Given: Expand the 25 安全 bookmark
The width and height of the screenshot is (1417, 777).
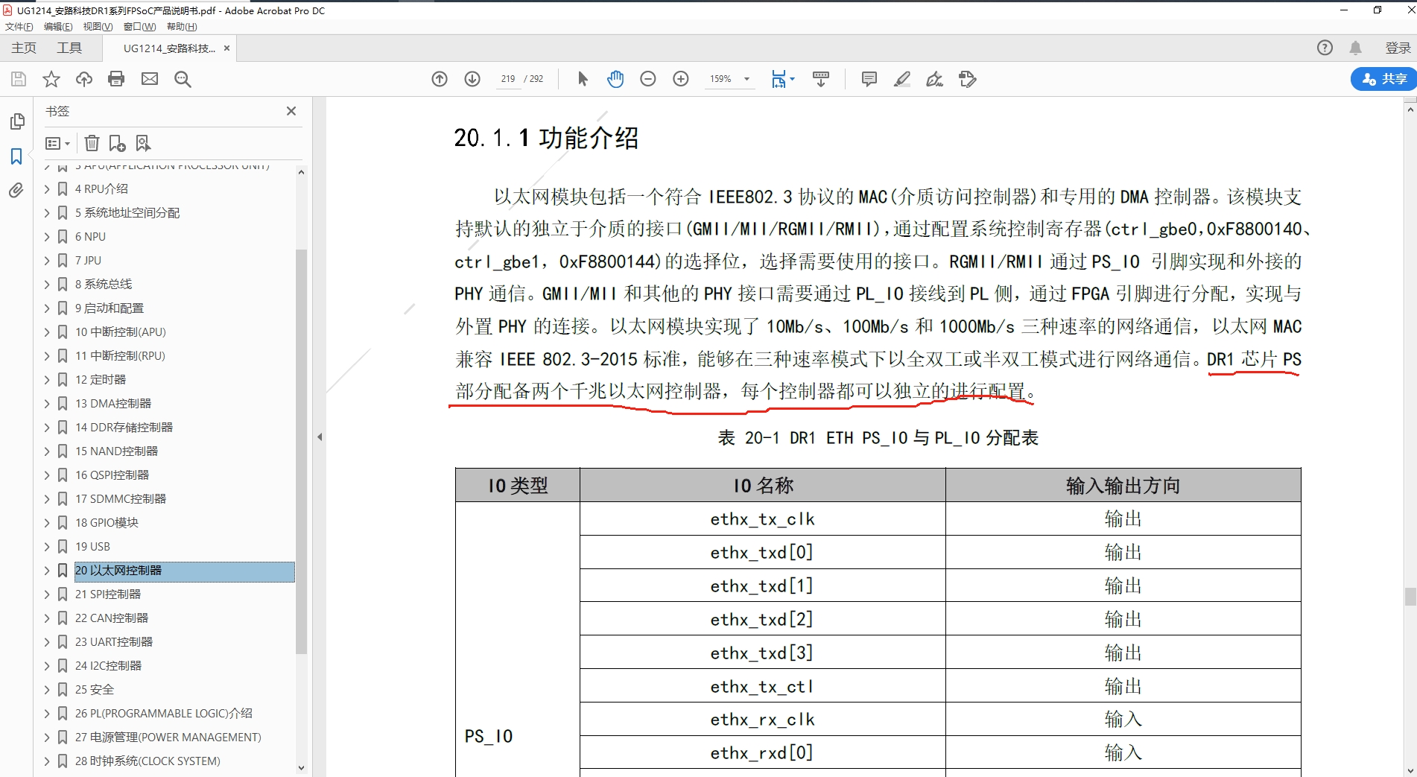Looking at the screenshot, I should pyautogui.click(x=47, y=690).
